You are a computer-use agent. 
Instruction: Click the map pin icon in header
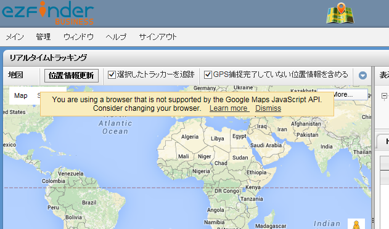340,13
